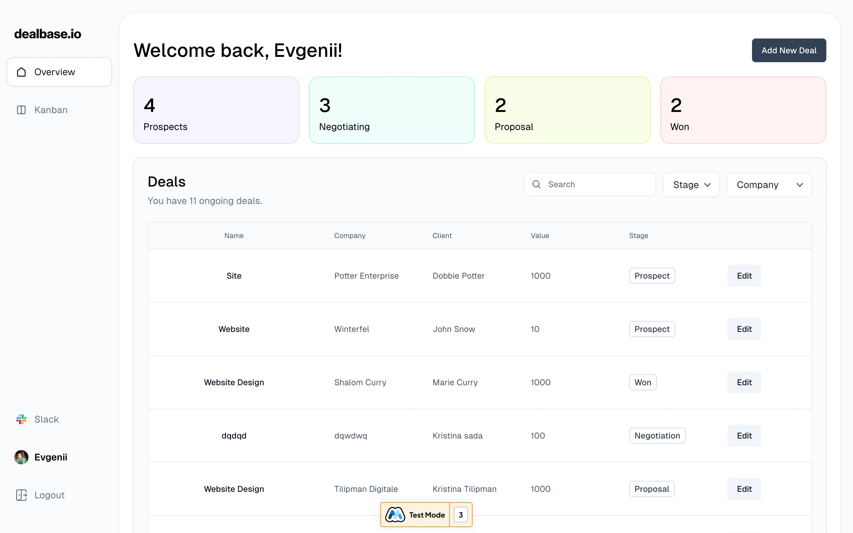The image size is (853, 533).
Task: Click the Won summary card
Action: click(x=743, y=110)
